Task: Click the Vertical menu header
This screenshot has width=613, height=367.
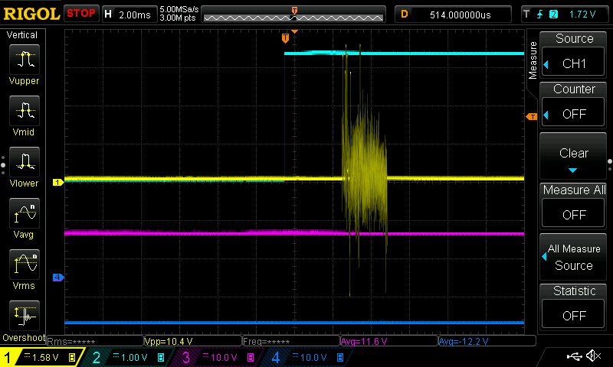Action: (22, 35)
